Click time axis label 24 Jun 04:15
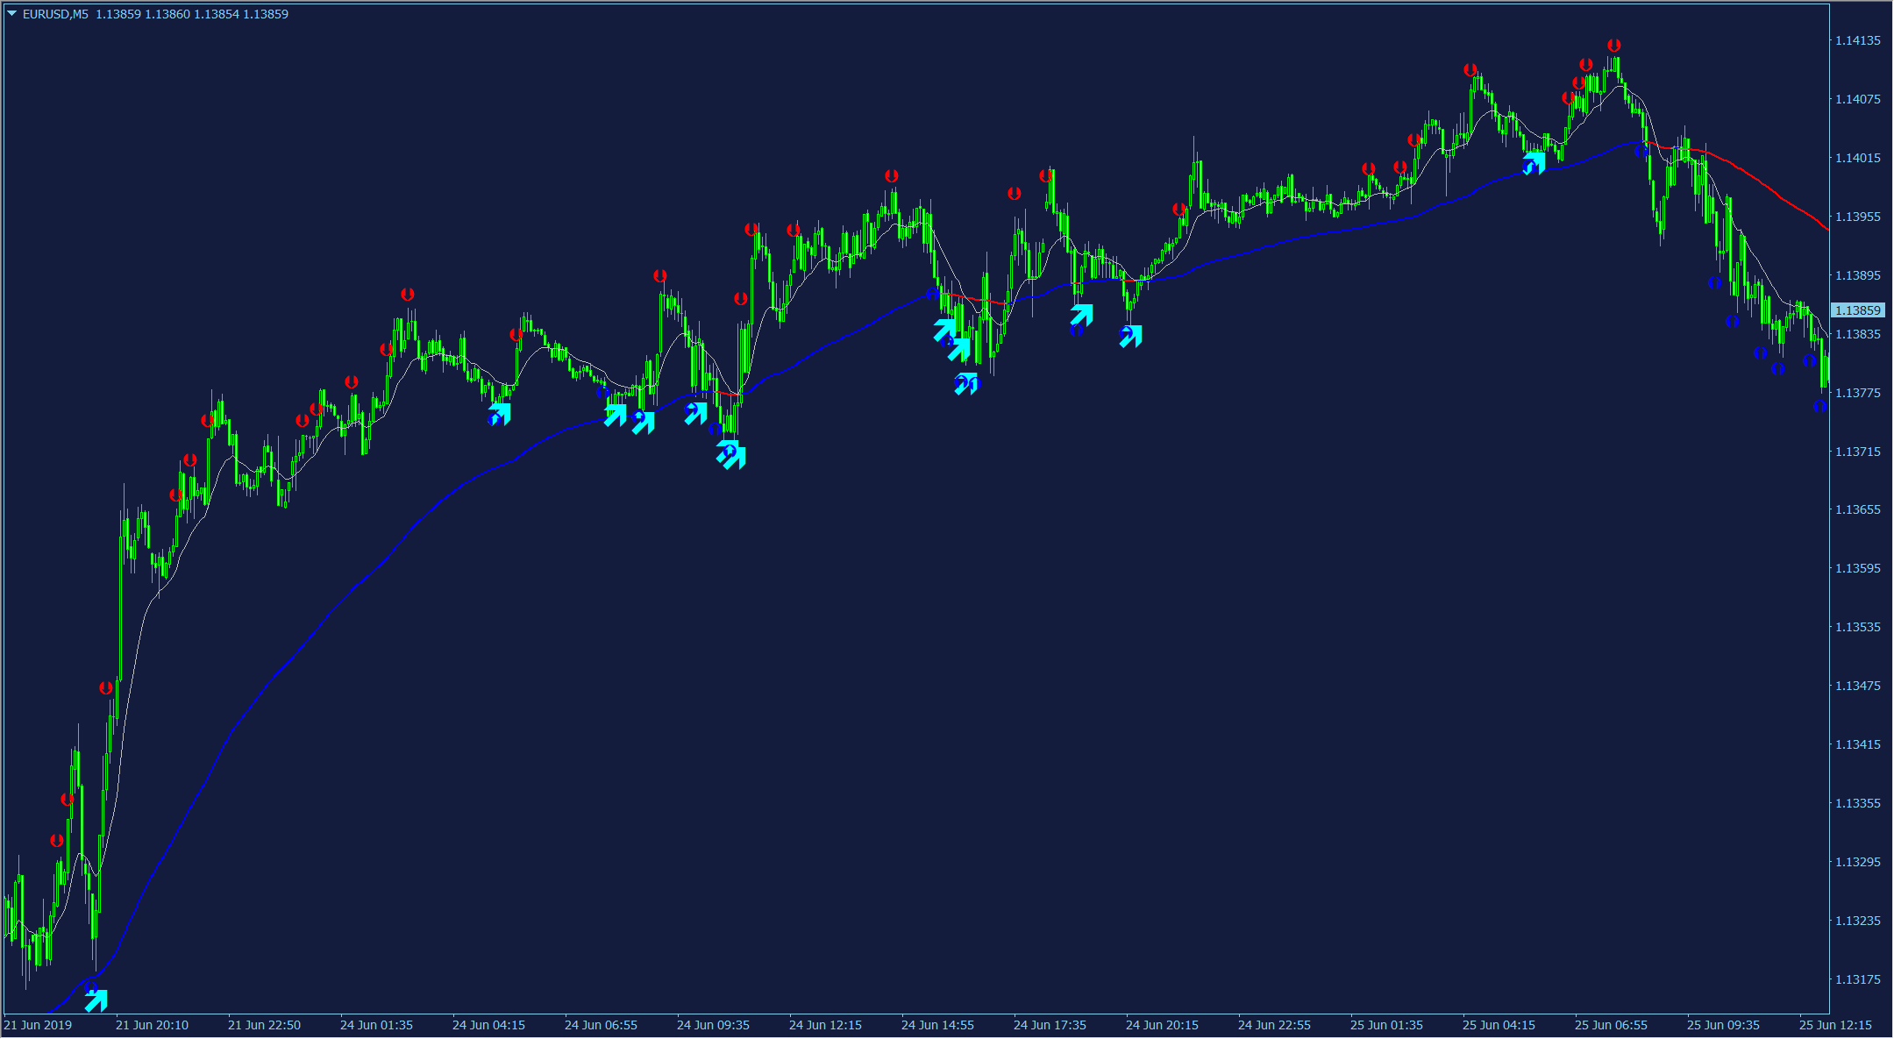 [488, 1025]
